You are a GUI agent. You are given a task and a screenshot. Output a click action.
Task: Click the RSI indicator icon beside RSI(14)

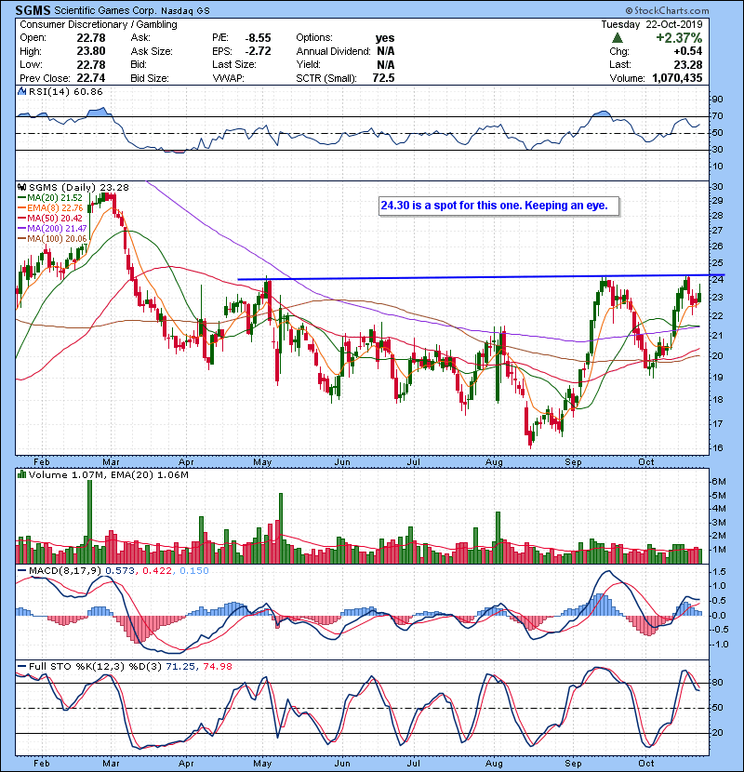tap(21, 91)
